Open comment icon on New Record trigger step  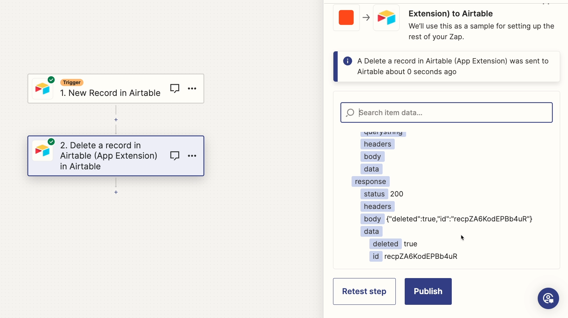tap(175, 88)
